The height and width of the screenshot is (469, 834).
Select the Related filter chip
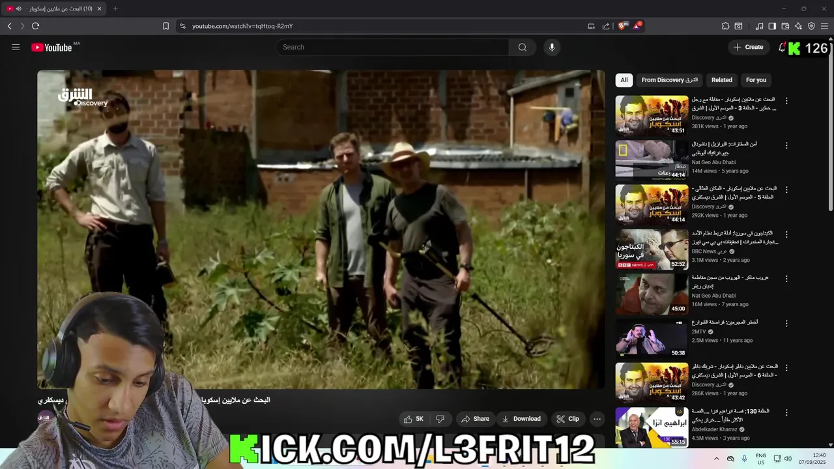tap(722, 80)
